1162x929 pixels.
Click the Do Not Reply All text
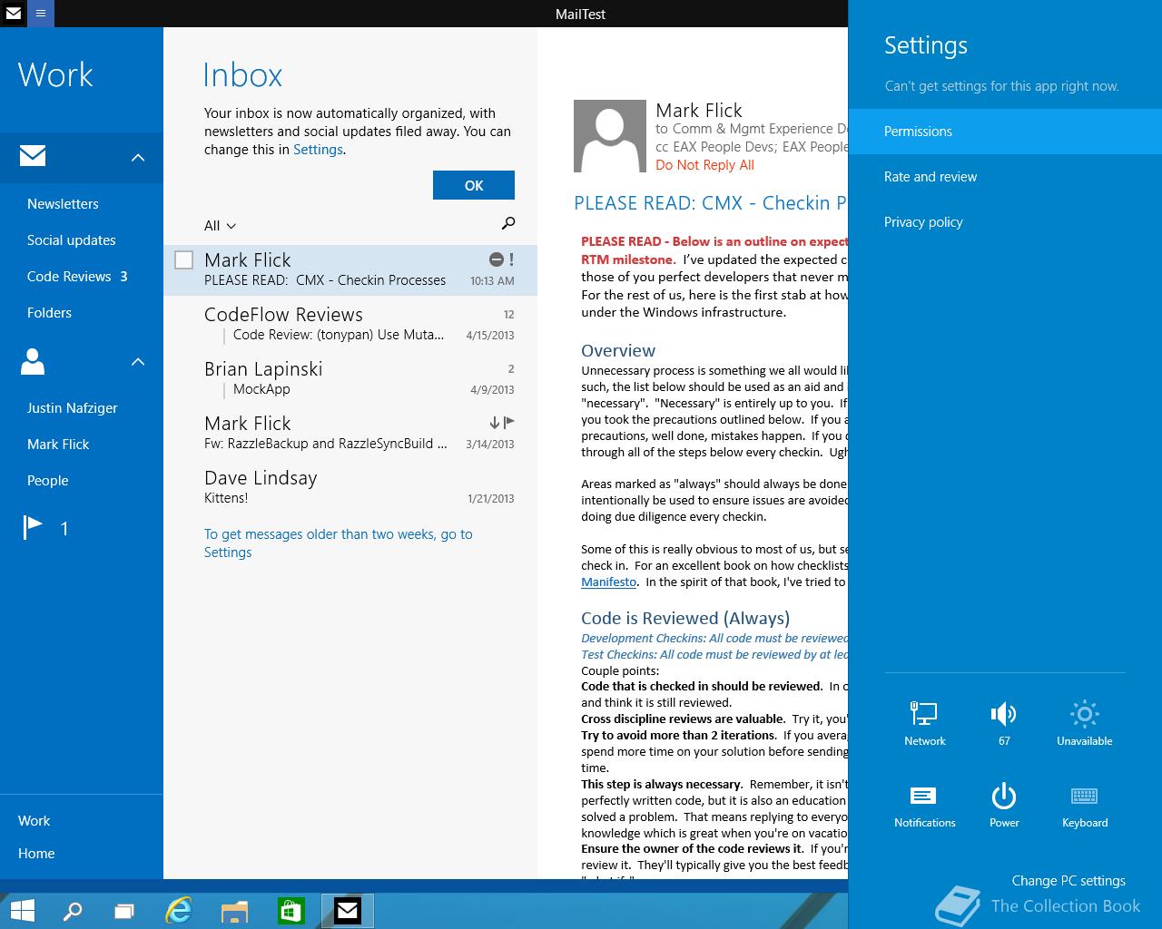click(704, 165)
